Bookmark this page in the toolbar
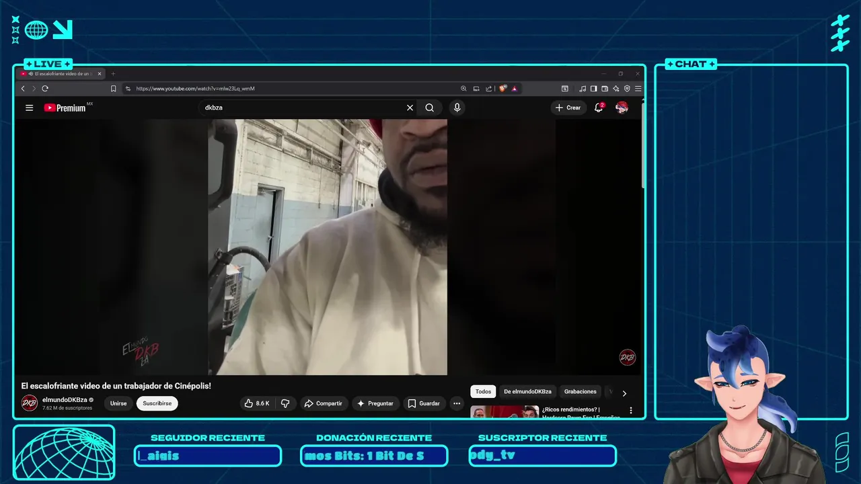This screenshot has height=484, width=861. coord(113,89)
